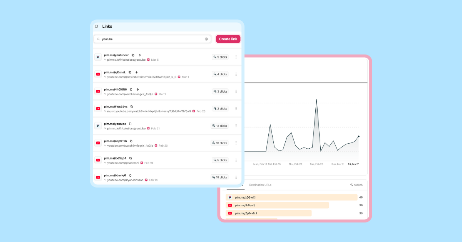Open the 12 clicks stats for pim.ms/youtube
The width and height of the screenshot is (462, 242).
coord(219,126)
